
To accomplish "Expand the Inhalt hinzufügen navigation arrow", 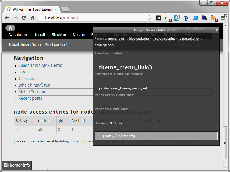I will click(x=16, y=85).
